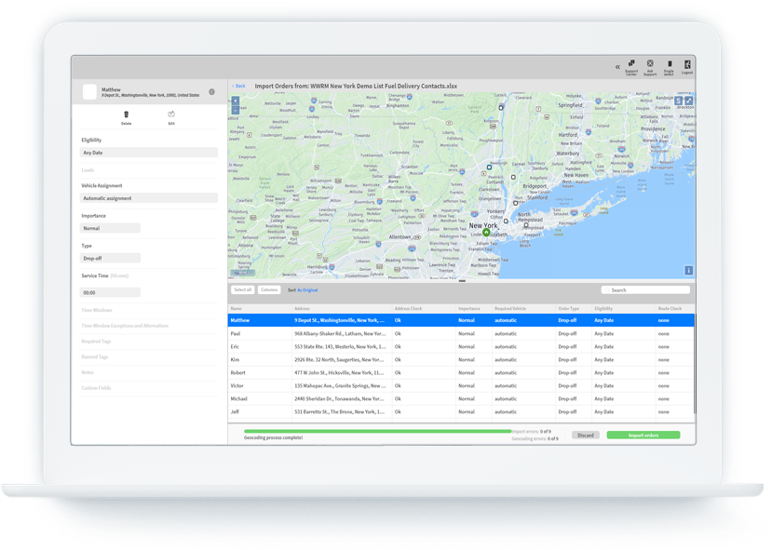Image resolution: width=772 pixels, height=550 pixels.
Task: Open the Type Drop-off dropdown
Action: tap(111, 258)
